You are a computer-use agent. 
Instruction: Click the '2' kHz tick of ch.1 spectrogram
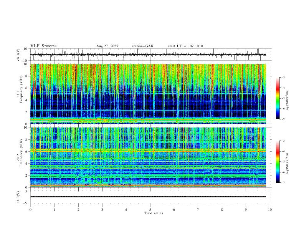click(x=27, y=112)
